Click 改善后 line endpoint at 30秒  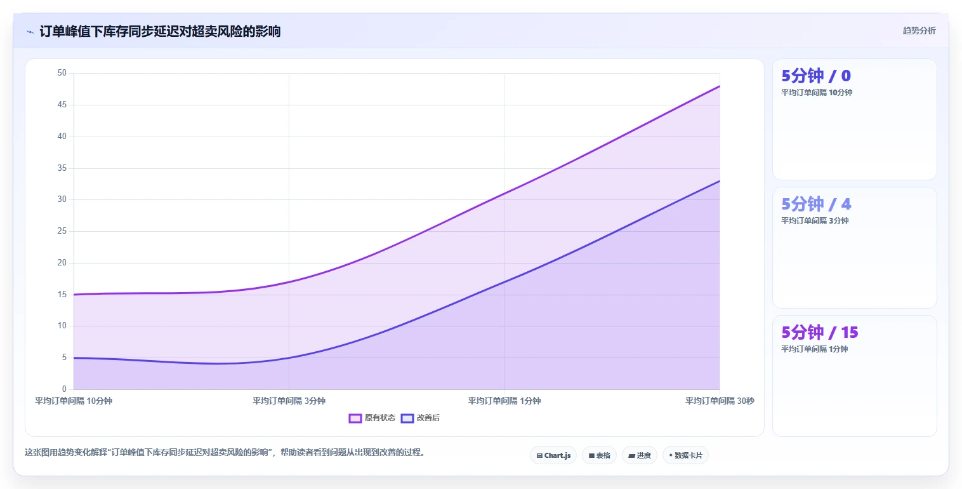720,181
